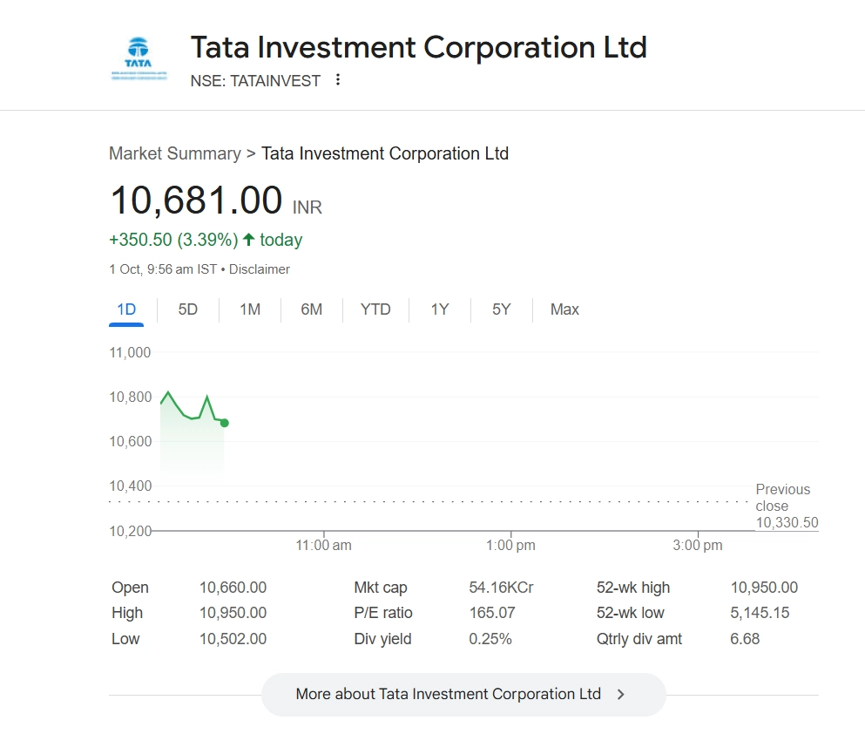
Task: Click the Previous close 10,330.50 label
Action: [786, 506]
